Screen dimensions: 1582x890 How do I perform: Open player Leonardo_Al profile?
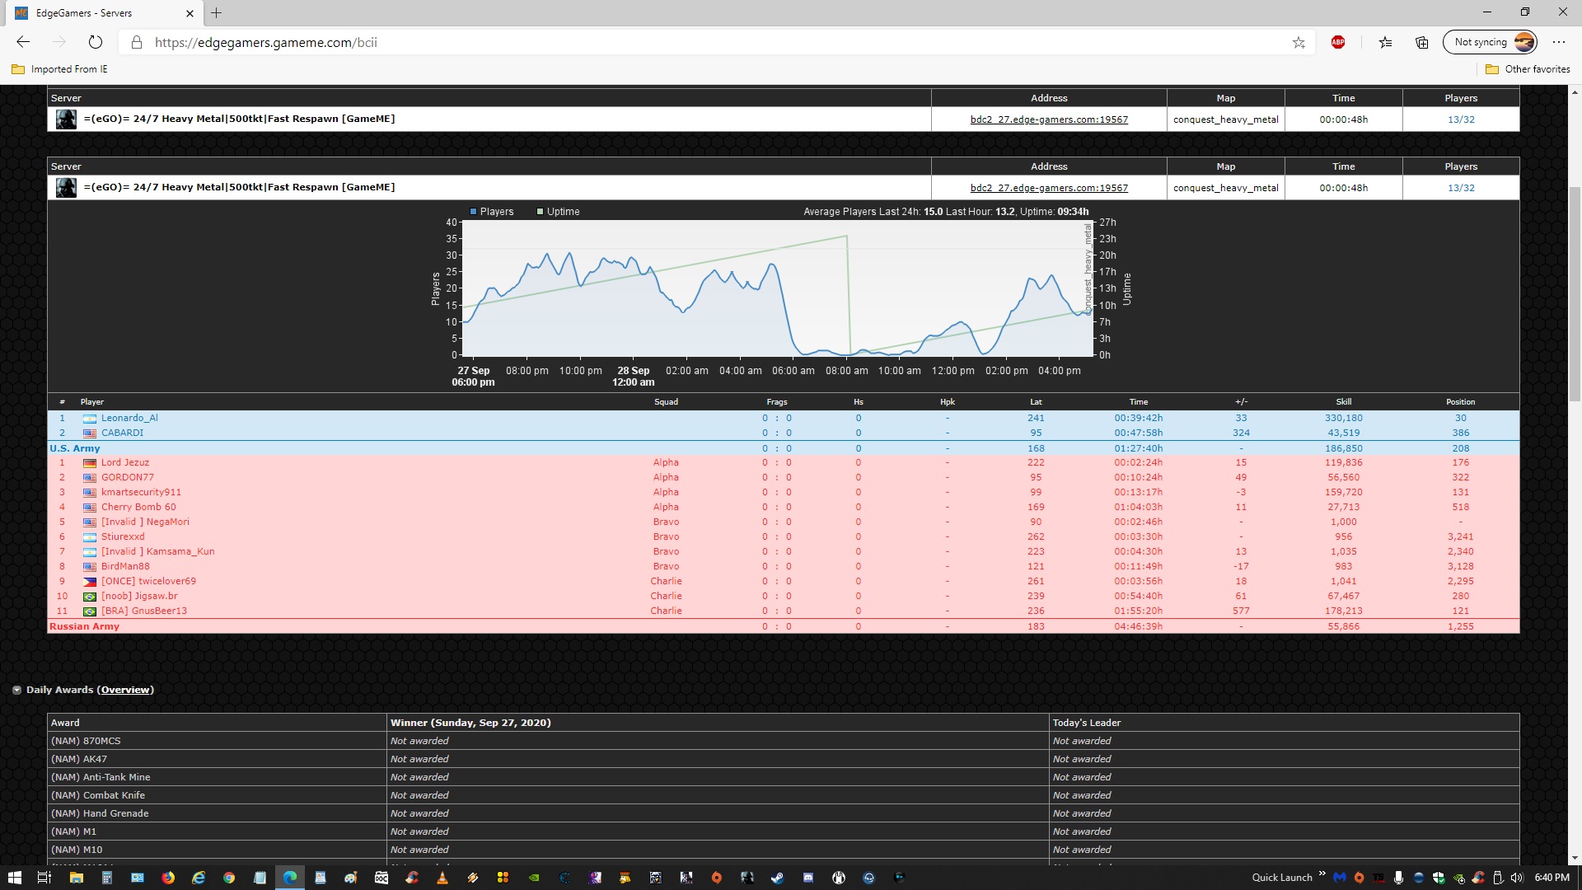[x=129, y=418]
